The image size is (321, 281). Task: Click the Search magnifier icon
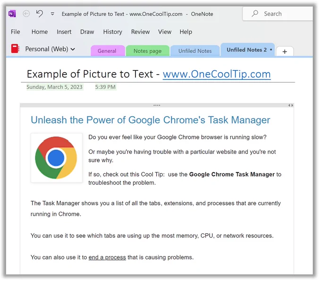tap(255, 14)
